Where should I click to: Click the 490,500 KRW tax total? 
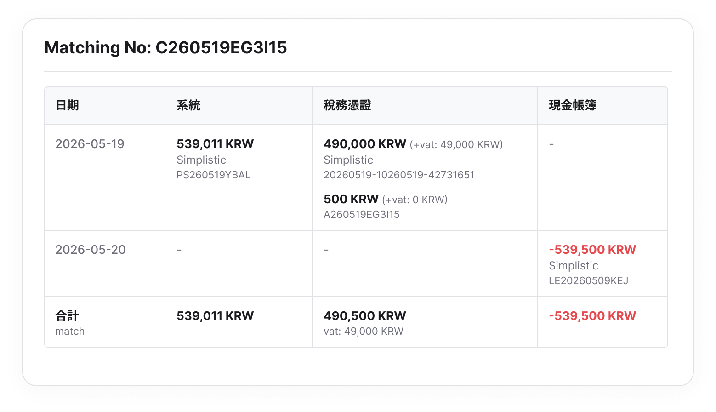coord(365,316)
